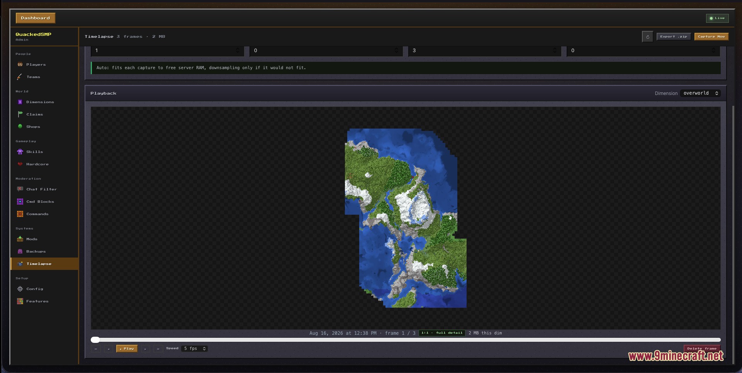Open the Hardcore settings page
742x373 pixels.
click(44, 164)
